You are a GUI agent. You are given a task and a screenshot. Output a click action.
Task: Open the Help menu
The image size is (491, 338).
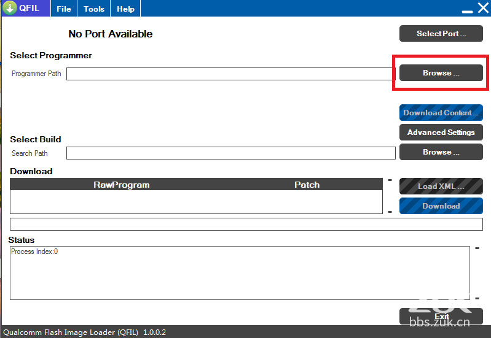[125, 9]
